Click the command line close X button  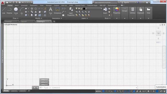coord(34,88)
